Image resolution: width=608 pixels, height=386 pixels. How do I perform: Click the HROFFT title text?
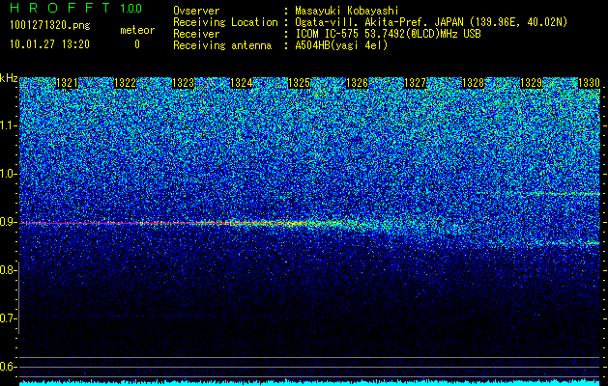click(x=60, y=8)
